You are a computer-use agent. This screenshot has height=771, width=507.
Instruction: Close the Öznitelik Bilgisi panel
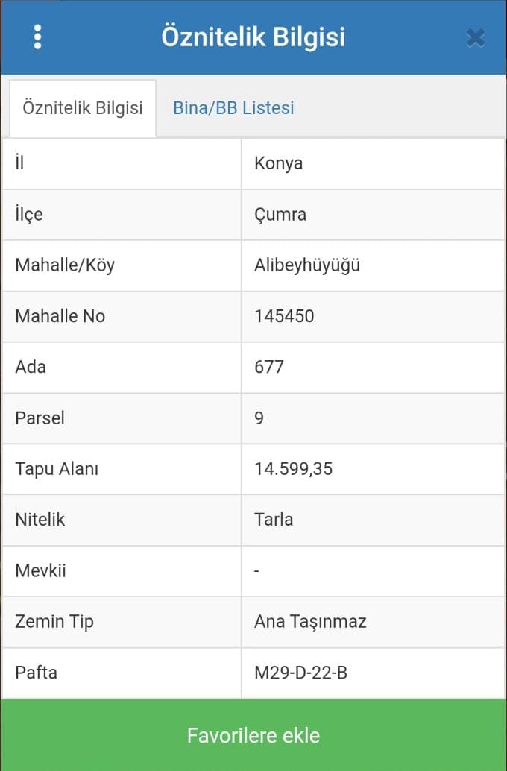coord(476,38)
